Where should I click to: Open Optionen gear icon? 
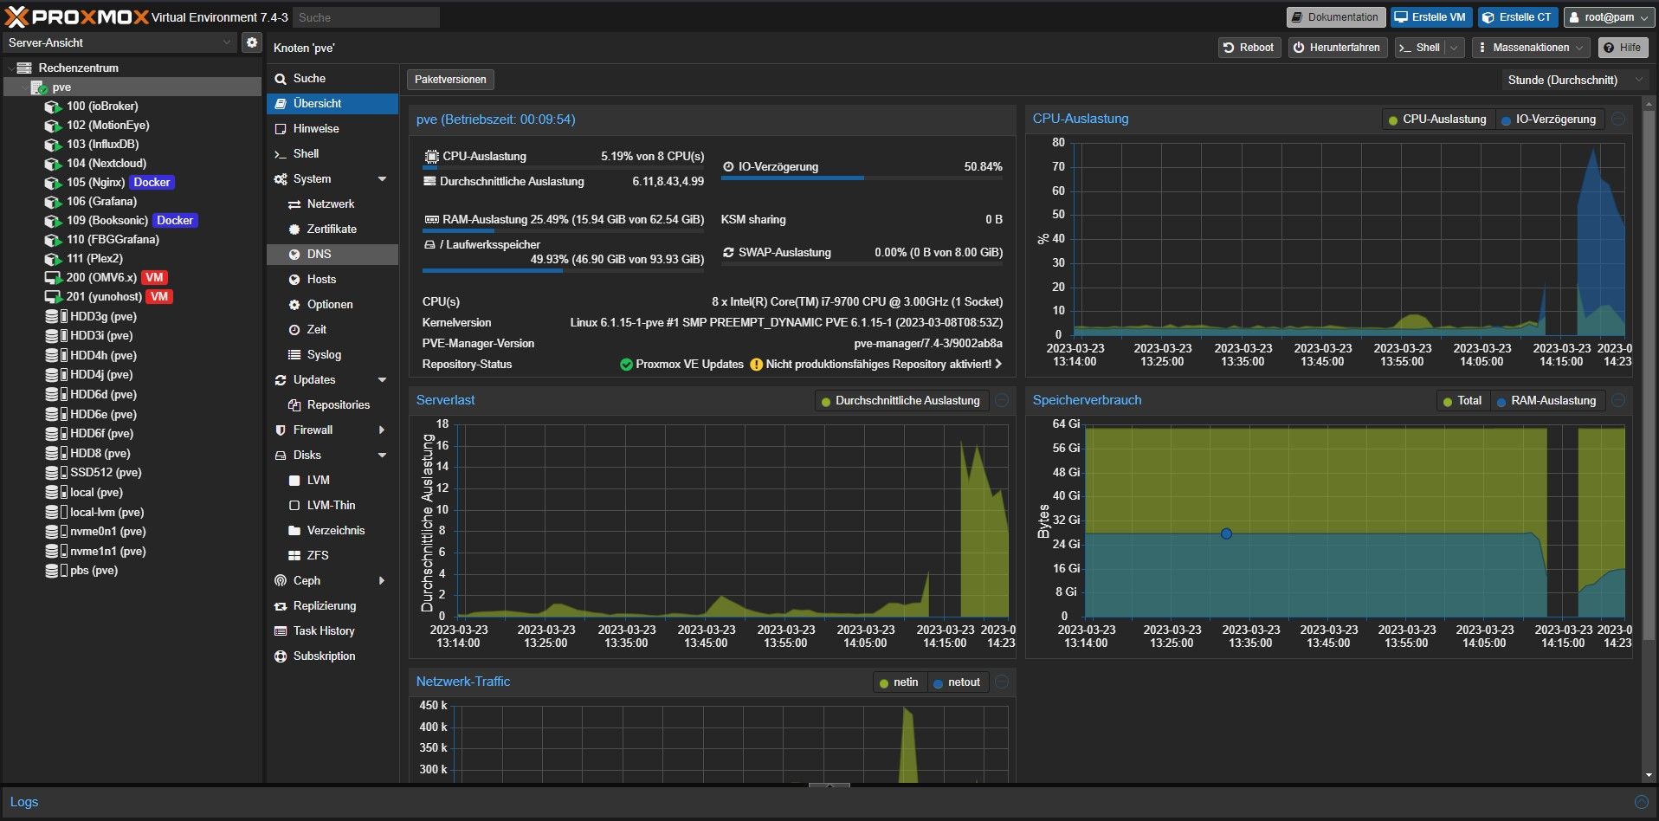tap(294, 305)
